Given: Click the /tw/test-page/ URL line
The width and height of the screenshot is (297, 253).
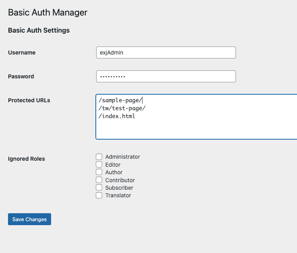Looking at the screenshot, I should click(x=119, y=108).
